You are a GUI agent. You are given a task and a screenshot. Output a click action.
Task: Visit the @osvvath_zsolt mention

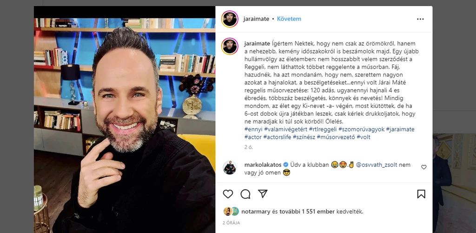pos(376,165)
